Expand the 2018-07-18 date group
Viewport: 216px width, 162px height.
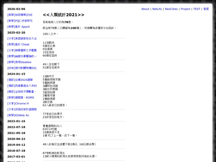(16, 151)
